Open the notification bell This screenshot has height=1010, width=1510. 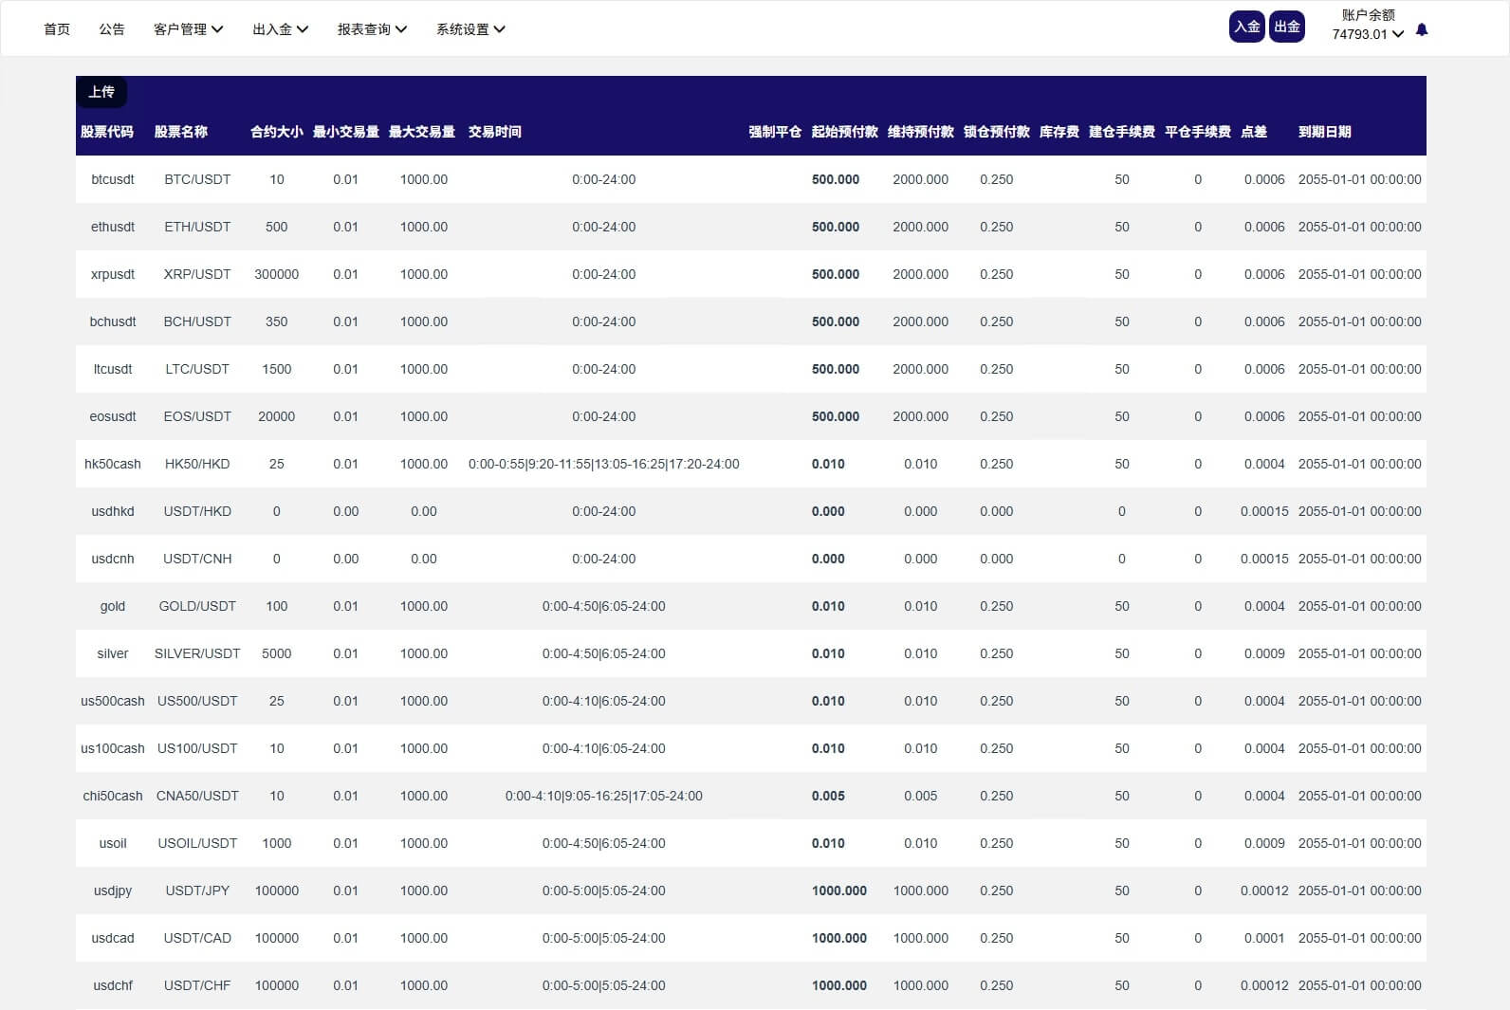click(x=1421, y=29)
